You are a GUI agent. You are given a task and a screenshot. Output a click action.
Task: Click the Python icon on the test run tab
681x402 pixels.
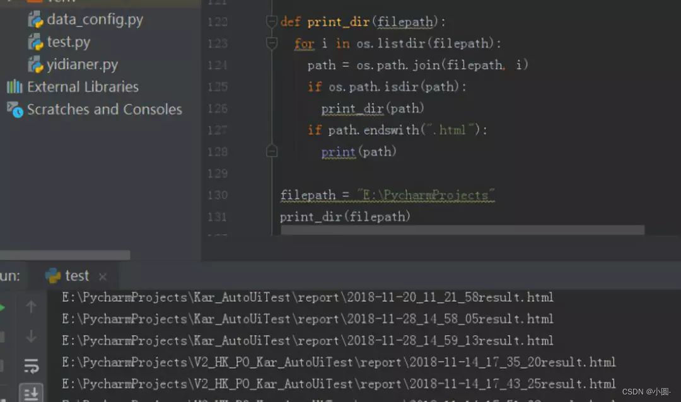click(x=53, y=276)
